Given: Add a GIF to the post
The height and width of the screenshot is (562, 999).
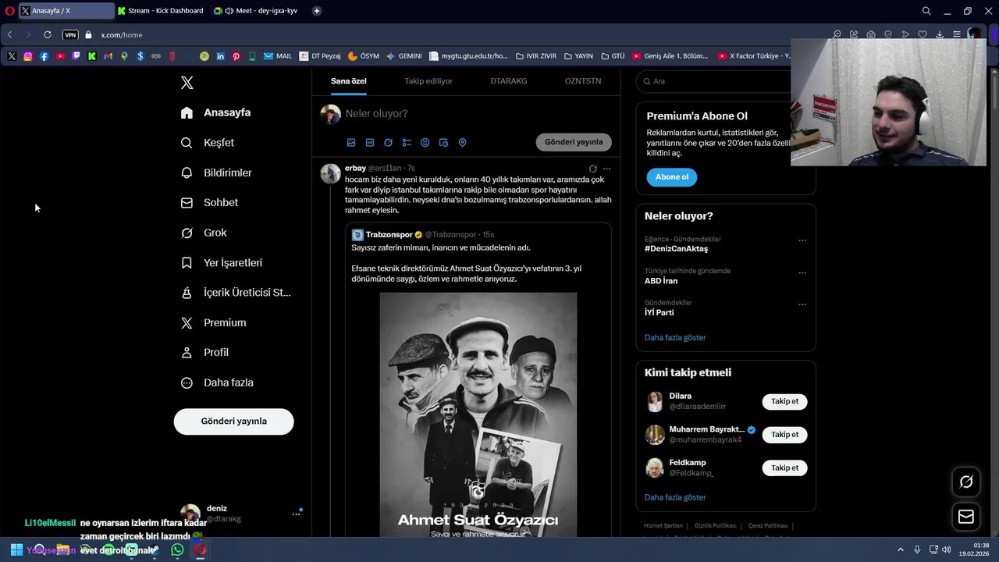Looking at the screenshot, I should (x=370, y=143).
